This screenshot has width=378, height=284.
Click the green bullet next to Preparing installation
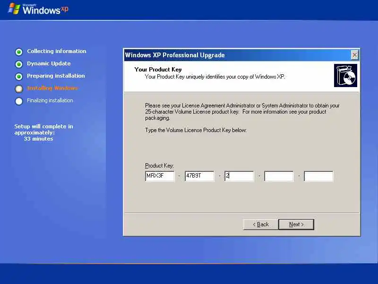point(19,76)
